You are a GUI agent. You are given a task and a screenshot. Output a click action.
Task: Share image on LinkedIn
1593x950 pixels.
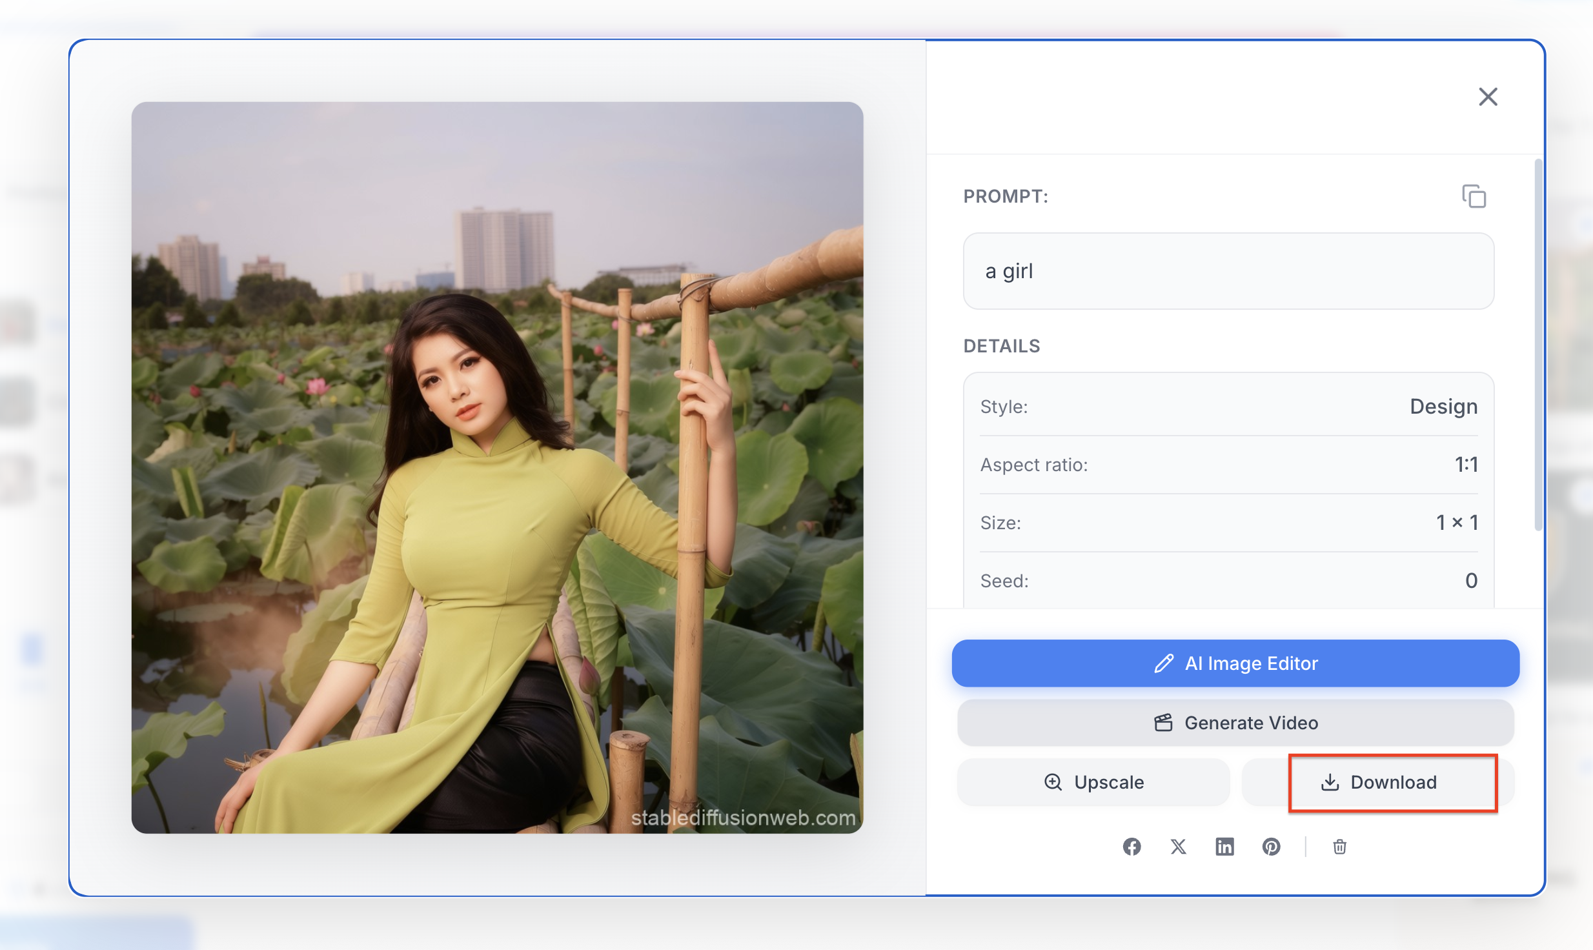point(1224,847)
